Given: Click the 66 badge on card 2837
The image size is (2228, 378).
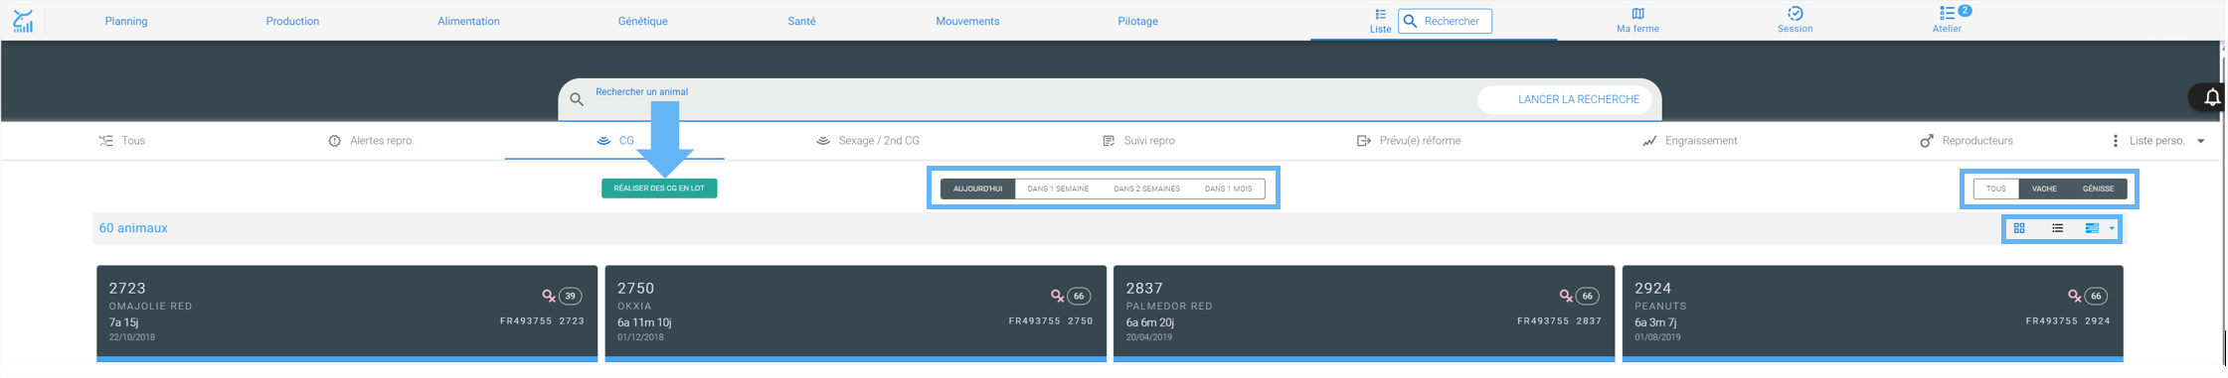Looking at the screenshot, I should pos(1588,296).
